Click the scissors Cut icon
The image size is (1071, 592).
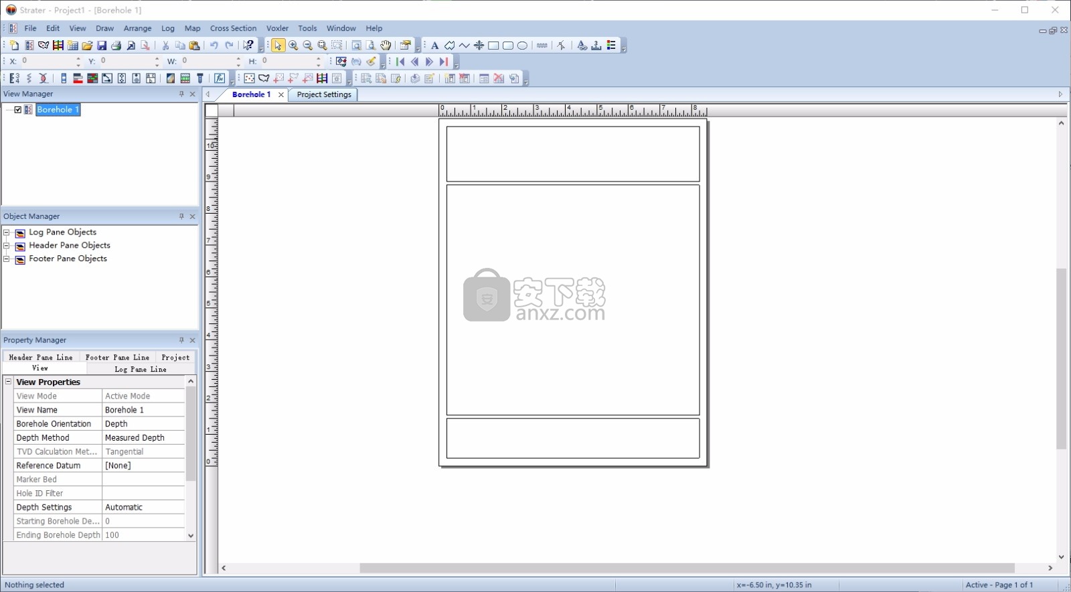pyautogui.click(x=165, y=46)
